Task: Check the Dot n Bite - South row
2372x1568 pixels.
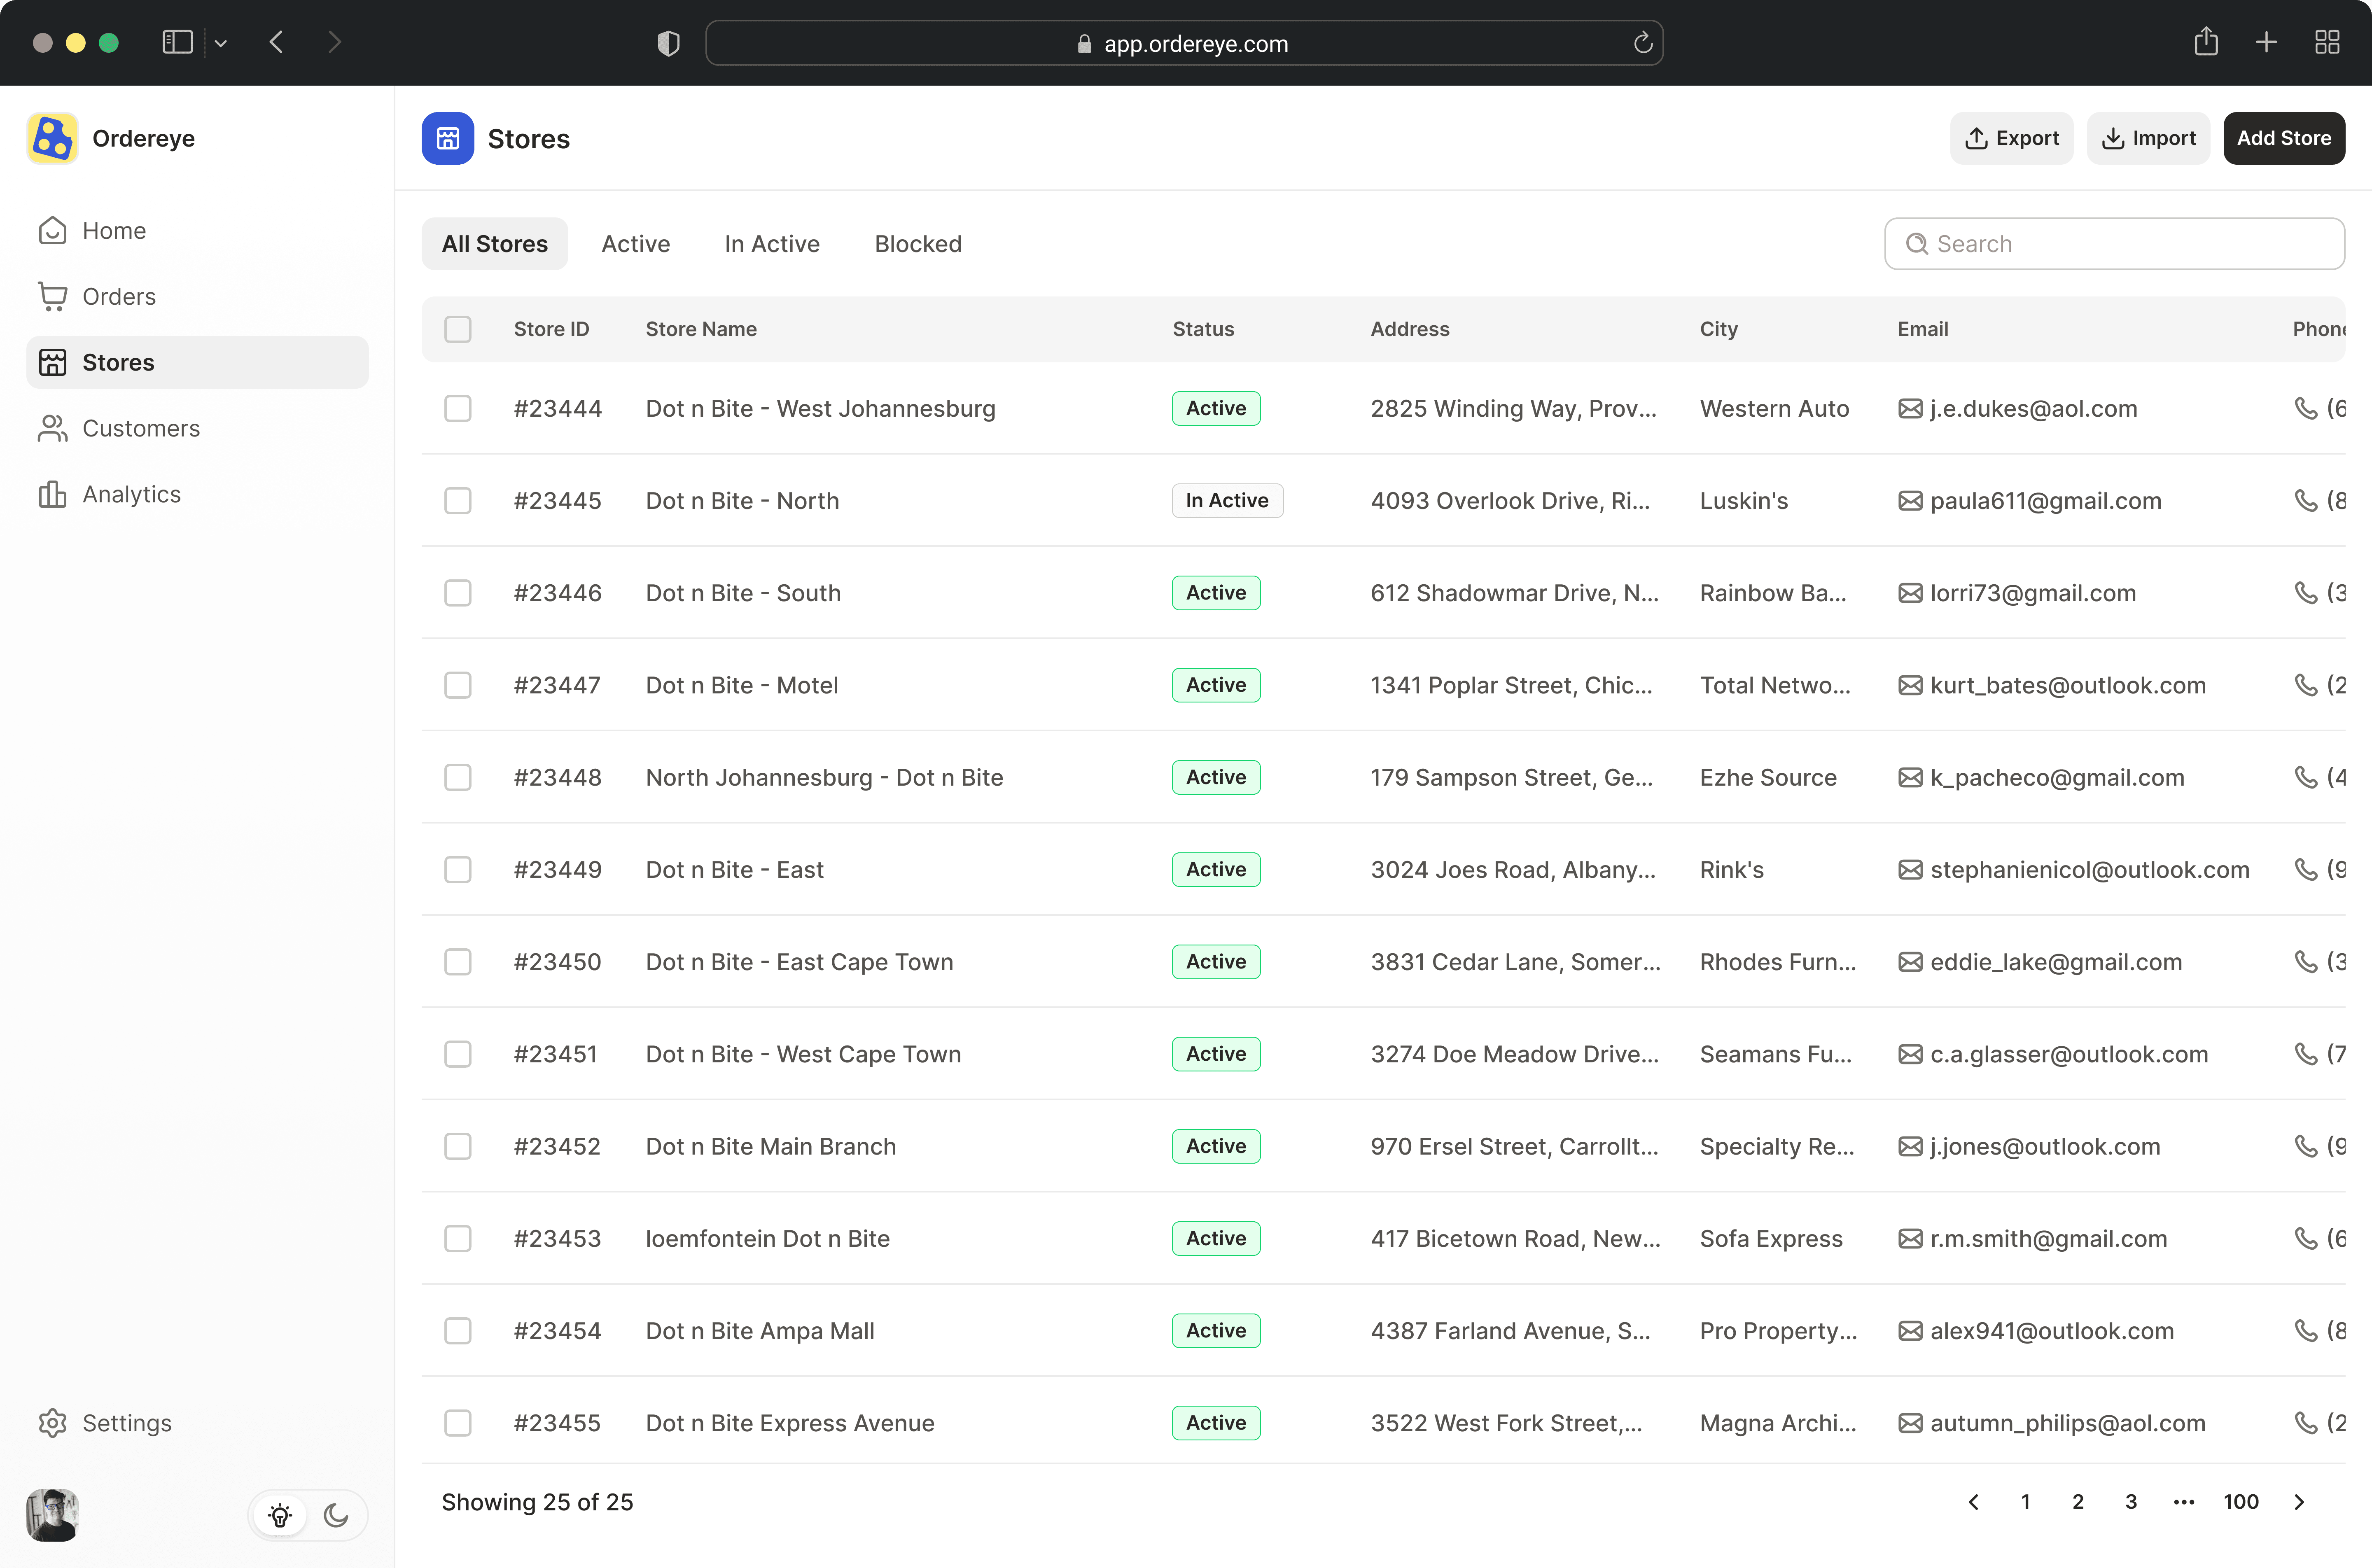Action: 458,593
